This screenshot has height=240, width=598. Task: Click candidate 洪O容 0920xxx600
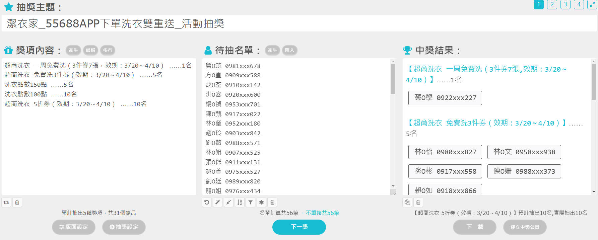[233, 95]
